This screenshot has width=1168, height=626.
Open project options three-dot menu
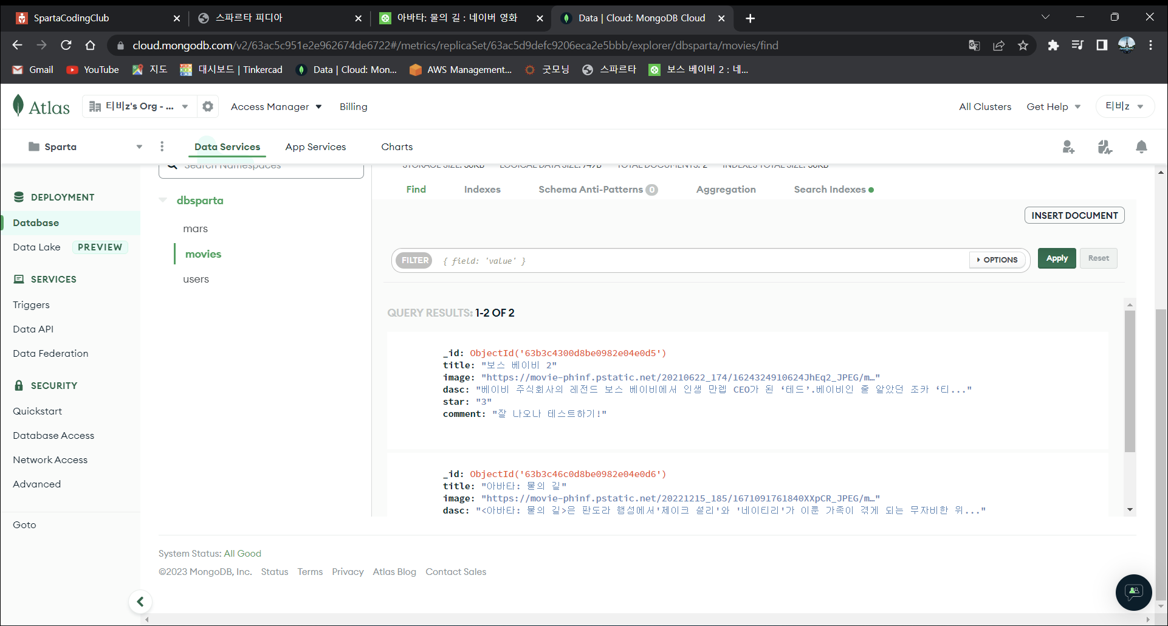coord(162,146)
